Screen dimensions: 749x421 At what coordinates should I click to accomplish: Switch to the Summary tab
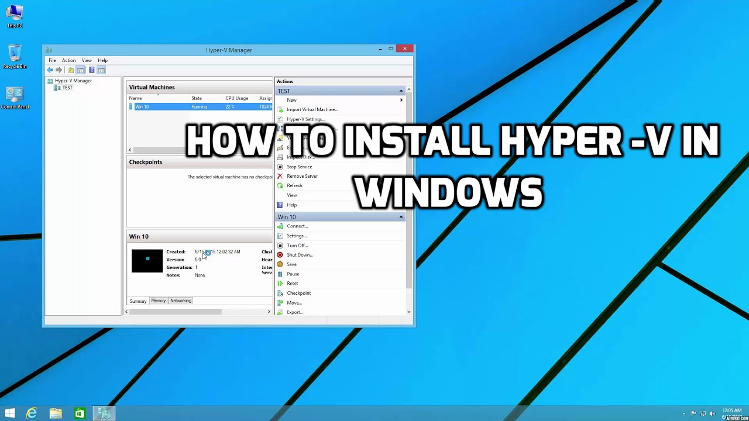[x=138, y=301]
